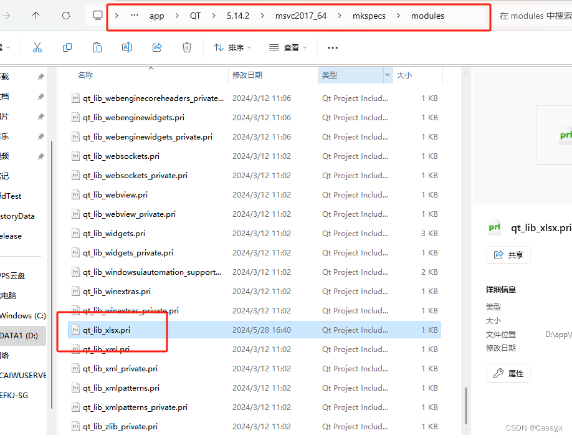
Task: Select file qt_lib_webview_private.pri
Action: pos(254,214)
